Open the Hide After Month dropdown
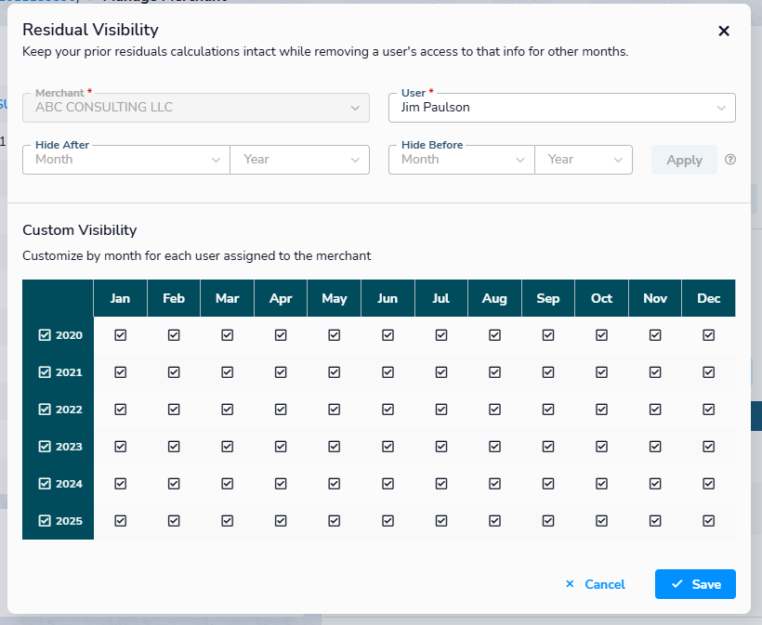The width and height of the screenshot is (762, 625). (x=126, y=160)
